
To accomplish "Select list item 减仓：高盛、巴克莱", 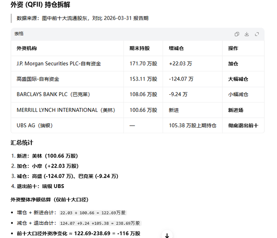I will [x=68, y=176].
